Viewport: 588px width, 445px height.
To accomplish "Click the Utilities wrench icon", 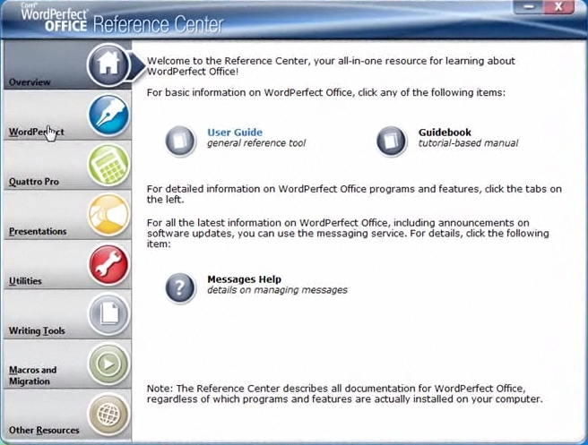I will click(108, 265).
